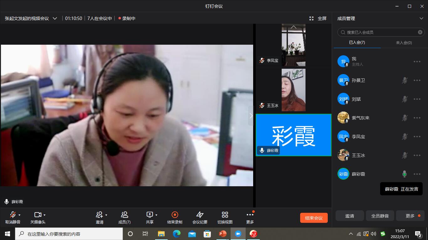This screenshot has width=428, height=240.
Task: Open the 更多 menu in bottom toolbar
Action: click(x=250, y=217)
